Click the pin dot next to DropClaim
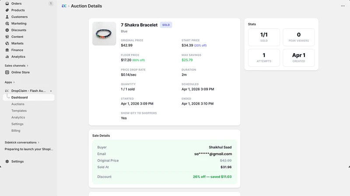Viewport: 350px width, 196px height. point(51,91)
